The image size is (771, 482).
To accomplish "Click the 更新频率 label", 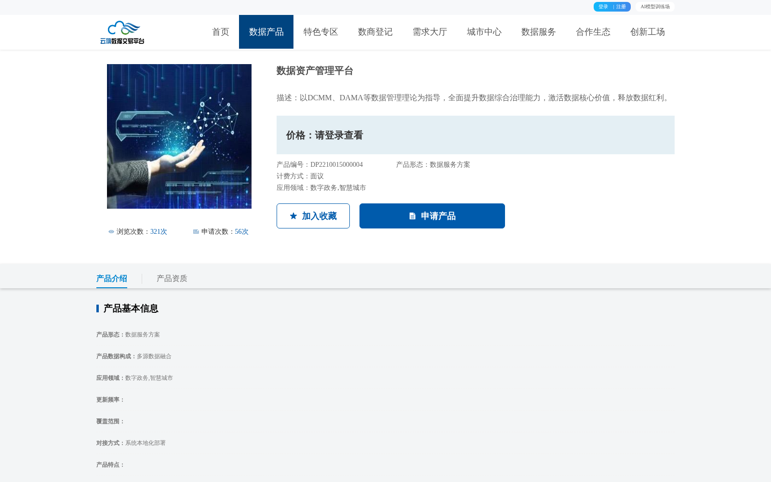I will [x=110, y=400].
